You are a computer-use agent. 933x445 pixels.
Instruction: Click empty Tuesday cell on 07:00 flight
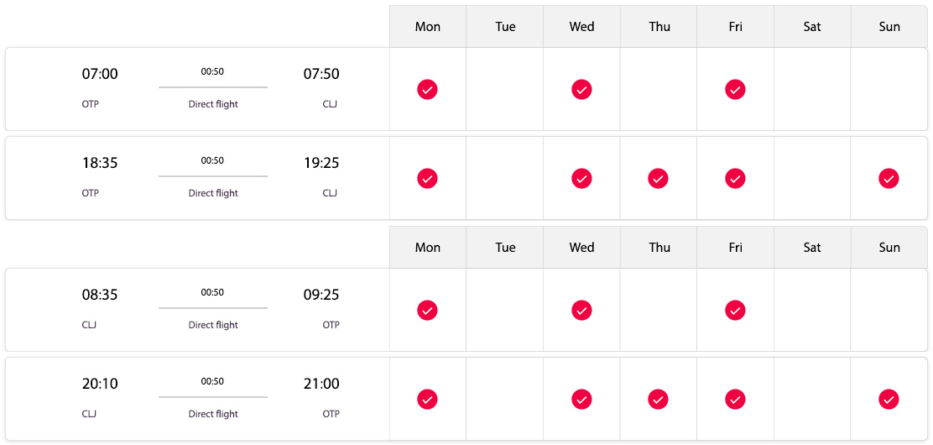click(x=504, y=89)
